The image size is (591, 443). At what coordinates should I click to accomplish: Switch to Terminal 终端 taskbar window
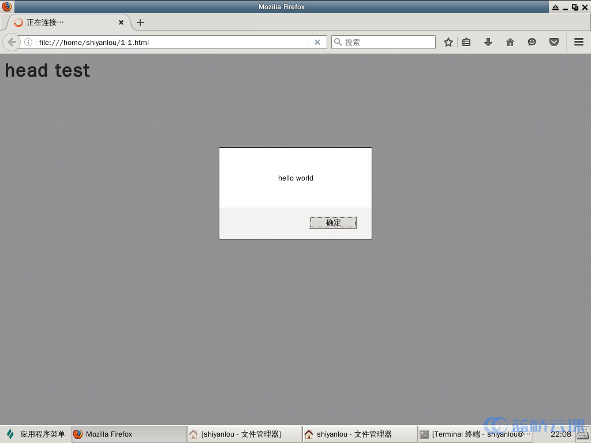coord(476,434)
